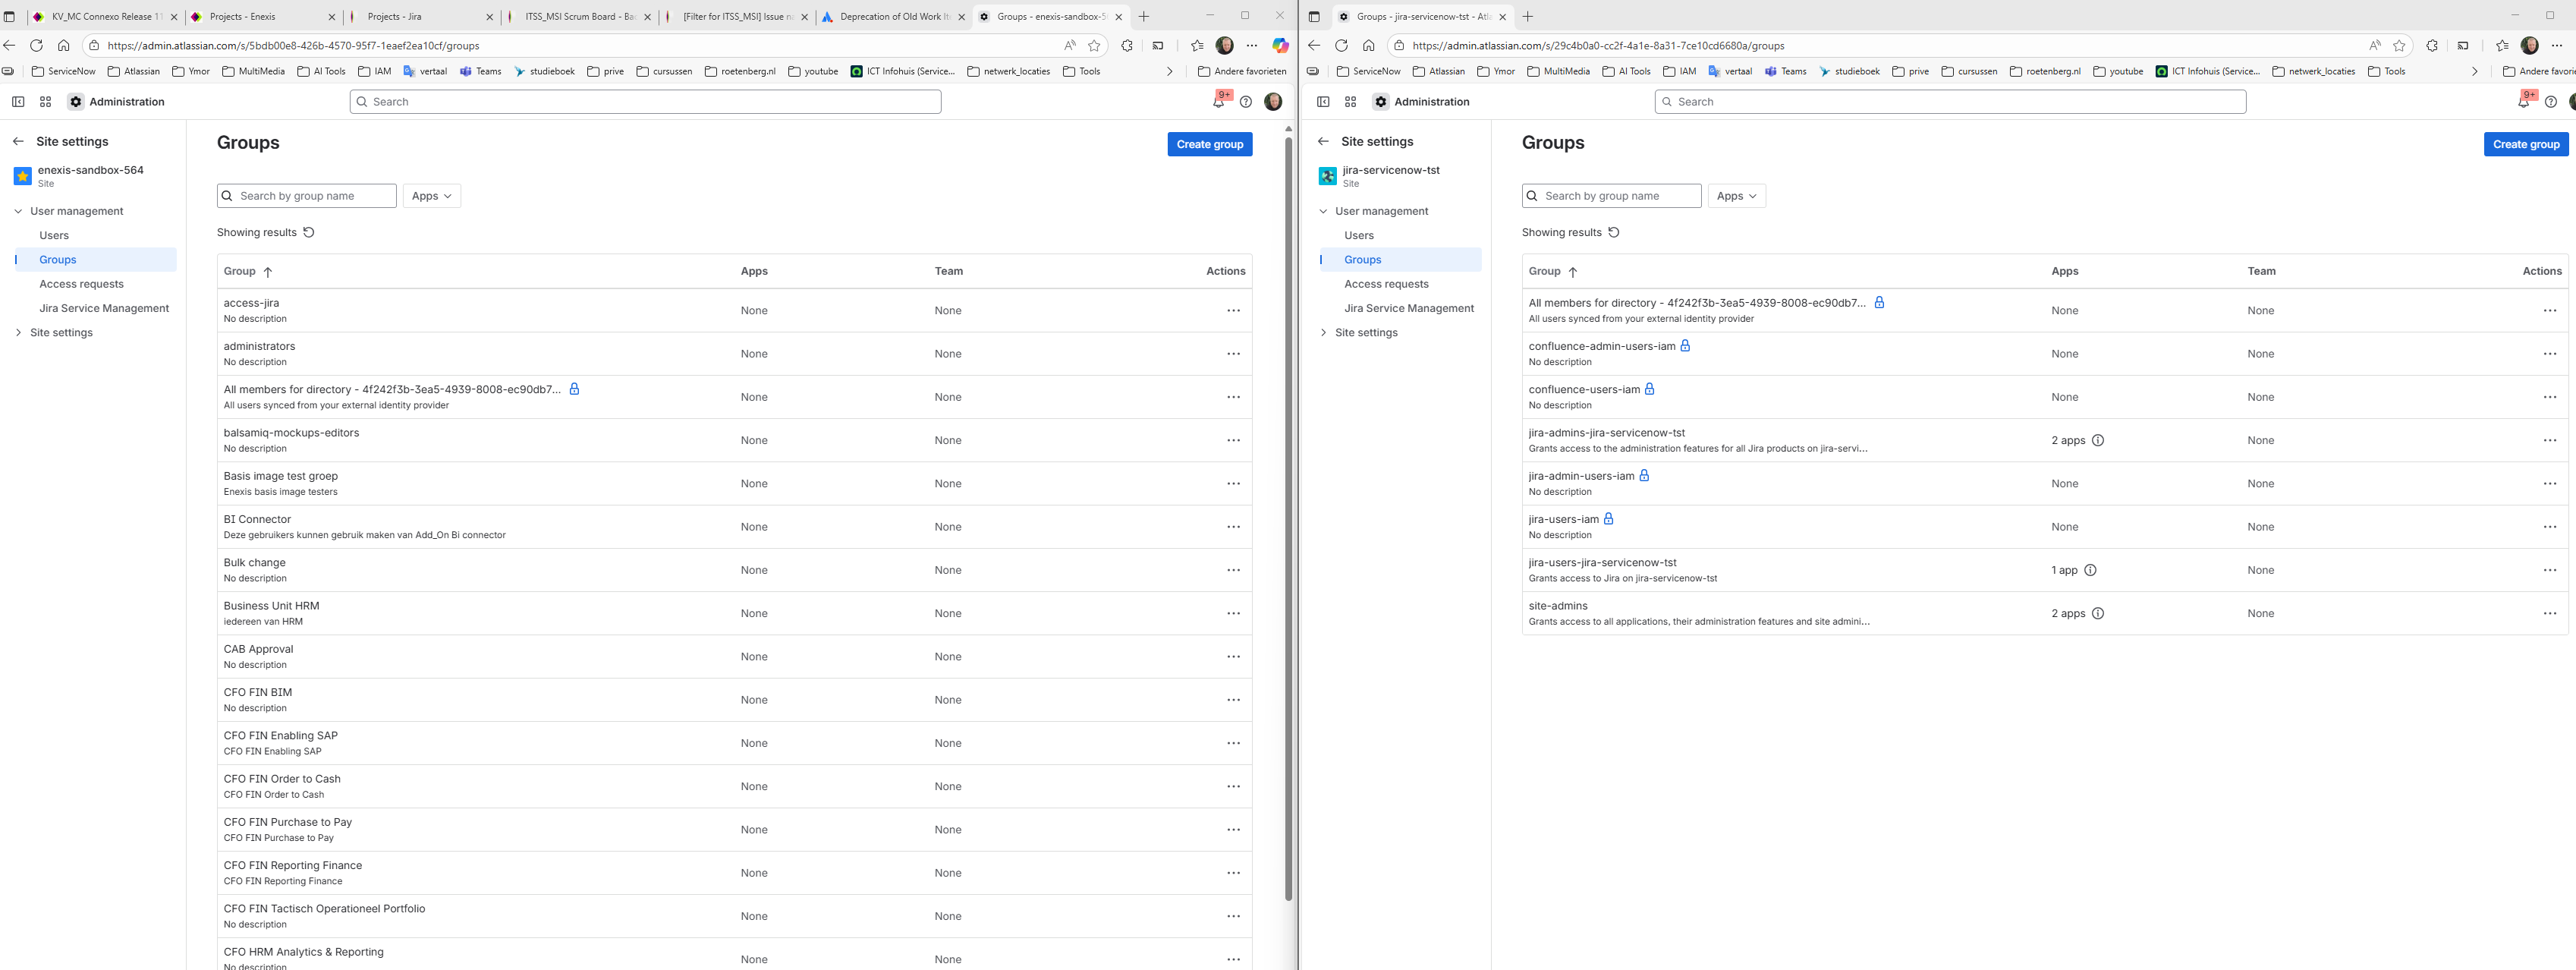Open Copilot icon in left browser toolbar
This screenshot has width=2576, height=970.
[1279, 46]
